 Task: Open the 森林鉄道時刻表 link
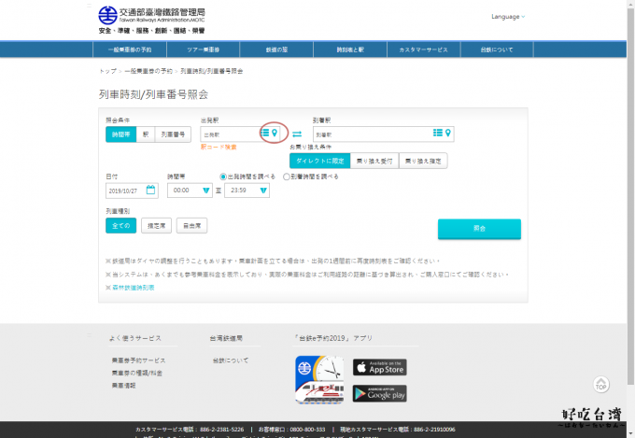pyautogui.click(x=133, y=288)
